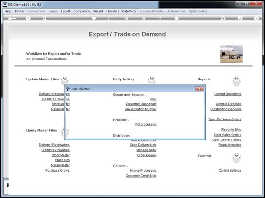Open the Invoice Processing link
Viewport: 265px width, 198px height.
click(143, 171)
